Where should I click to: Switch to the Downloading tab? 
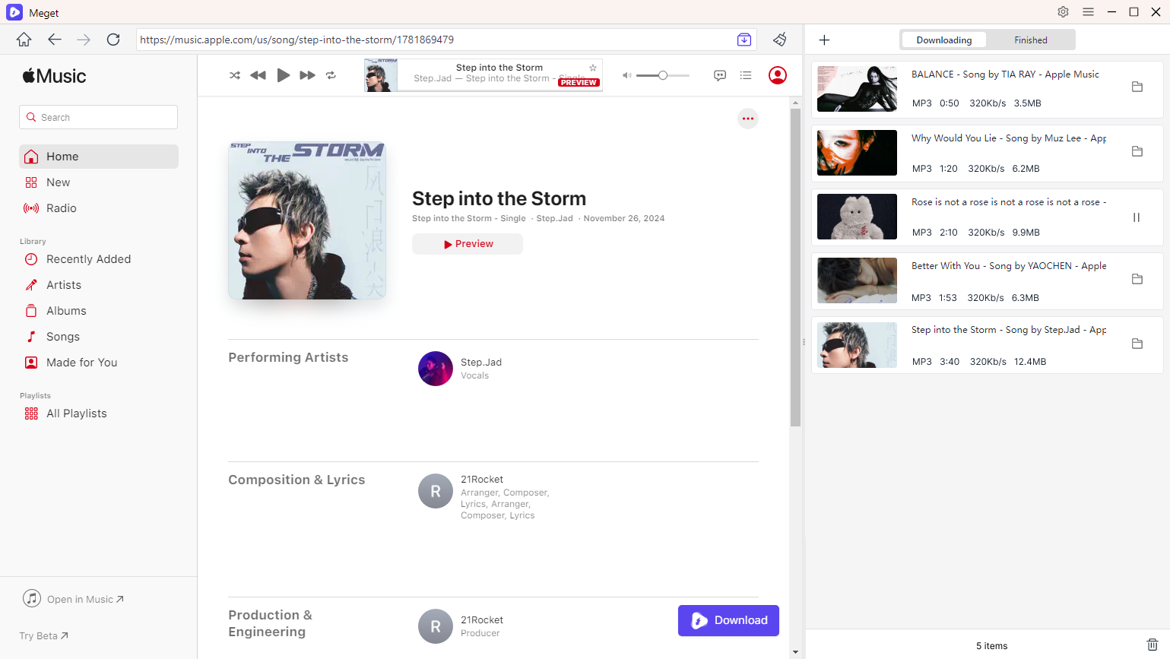pos(943,40)
